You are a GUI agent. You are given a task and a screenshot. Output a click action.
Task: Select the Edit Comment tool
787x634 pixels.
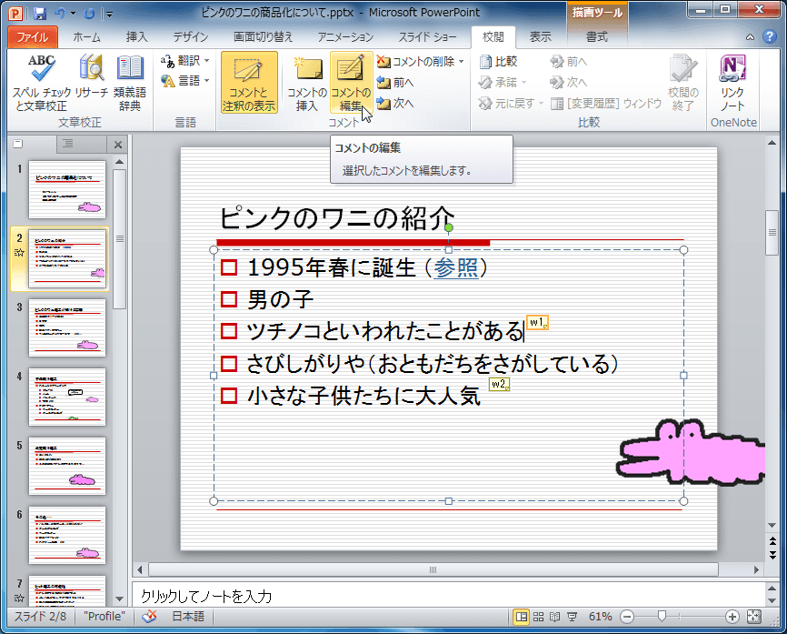click(x=353, y=82)
